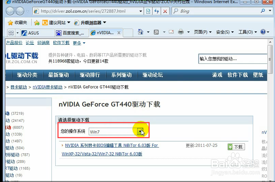The width and height of the screenshot is (275, 182).
Task: Click the Quick Tabs grid icon
Action: click(11, 33)
